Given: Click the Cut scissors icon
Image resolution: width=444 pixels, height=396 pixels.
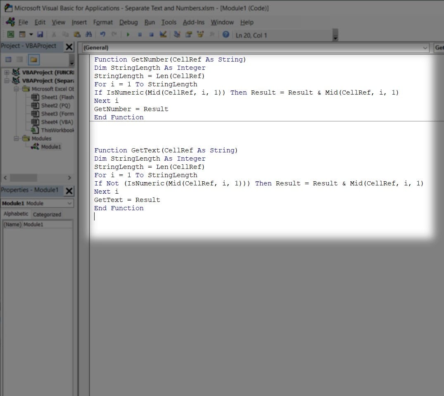Looking at the screenshot, I should coord(54,35).
